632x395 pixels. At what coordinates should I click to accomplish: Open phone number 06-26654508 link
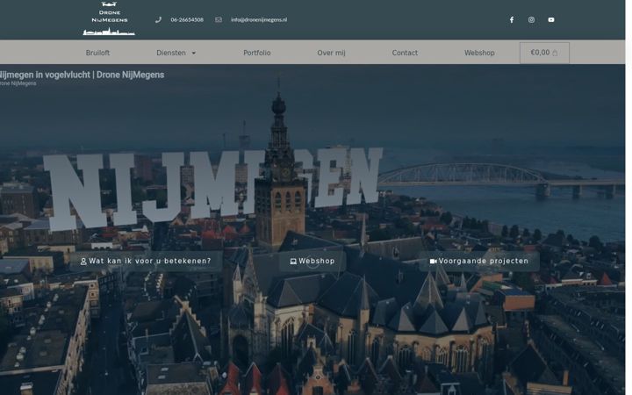pos(187,19)
